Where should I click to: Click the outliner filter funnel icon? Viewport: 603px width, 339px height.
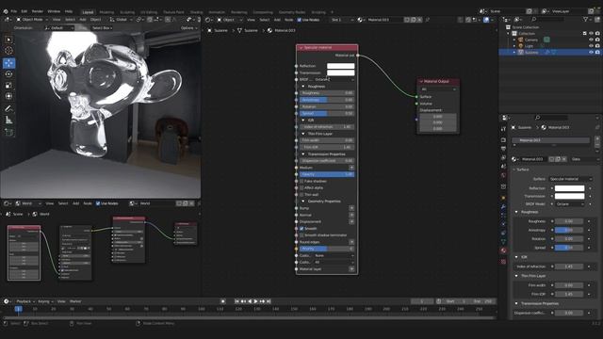coord(586,19)
